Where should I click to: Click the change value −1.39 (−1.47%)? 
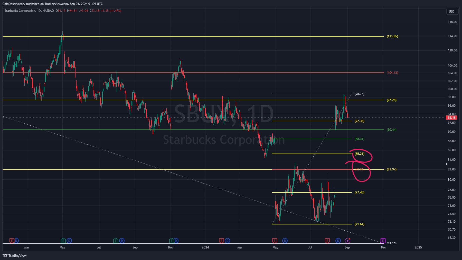click(111, 11)
